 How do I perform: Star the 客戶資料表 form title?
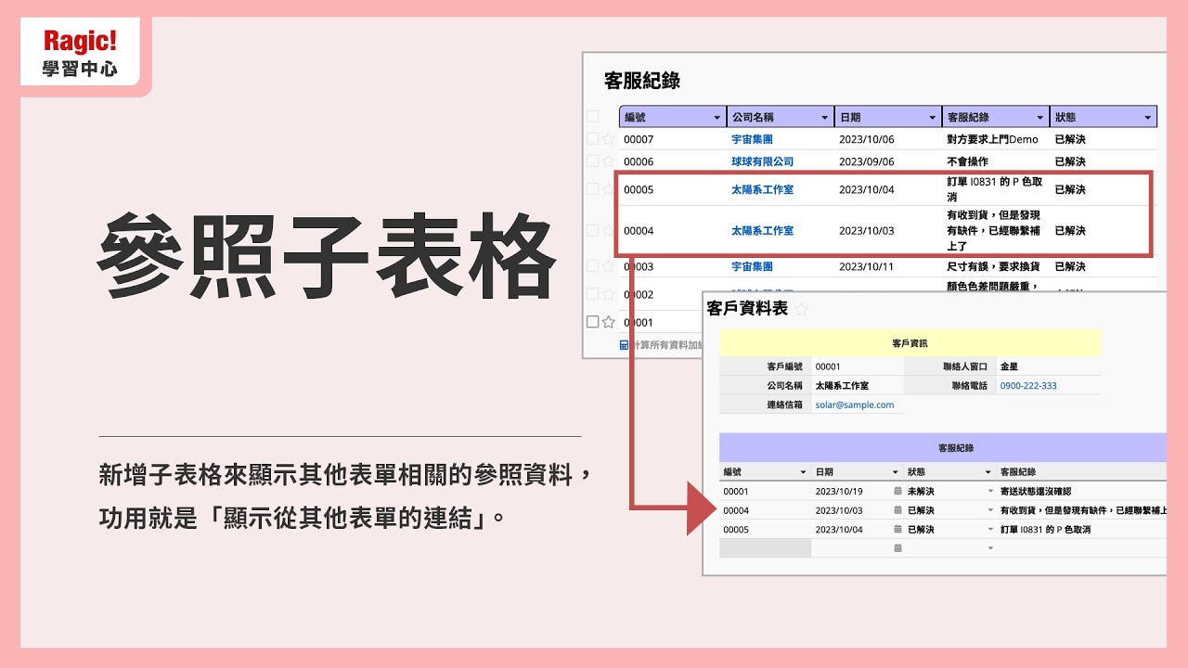(x=802, y=309)
